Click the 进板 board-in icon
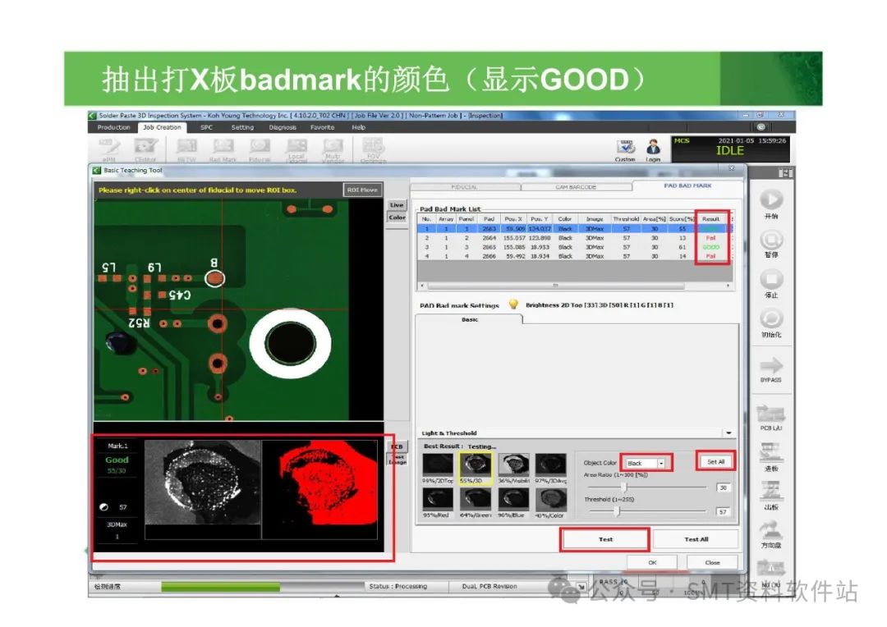This screenshot has width=887, height=627. 771,453
